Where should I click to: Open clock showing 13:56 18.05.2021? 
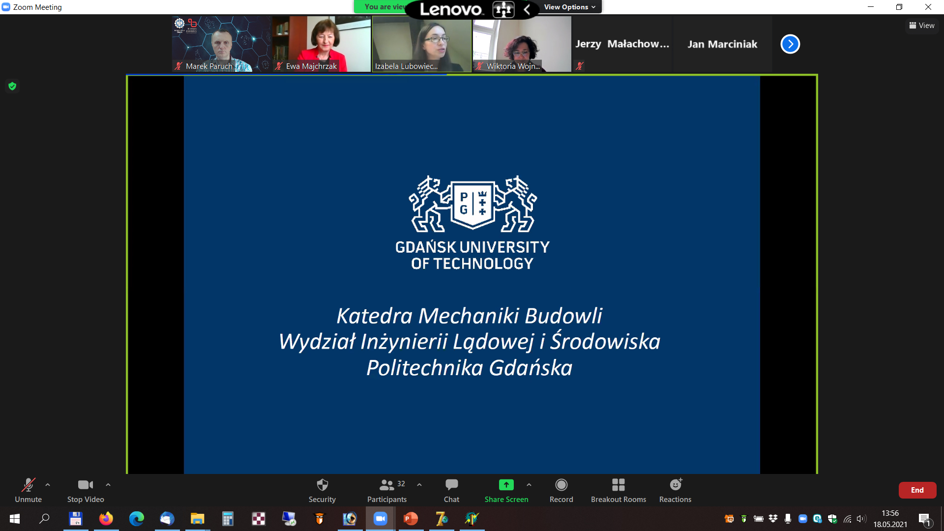point(890,519)
